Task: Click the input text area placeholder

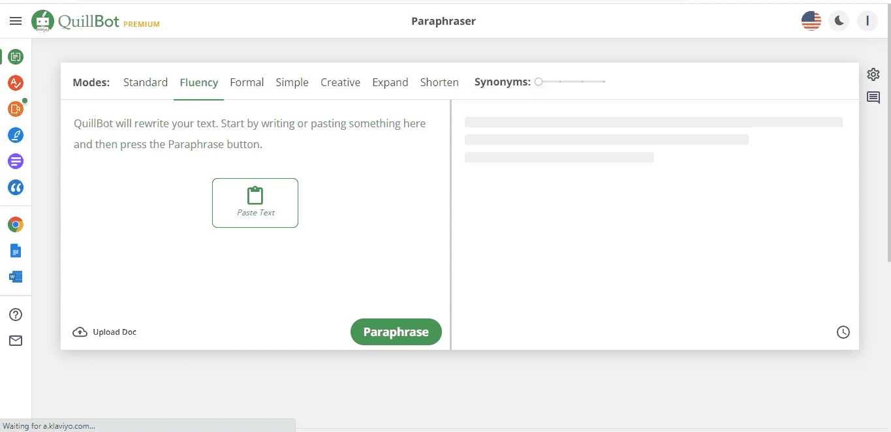Action: (x=250, y=134)
